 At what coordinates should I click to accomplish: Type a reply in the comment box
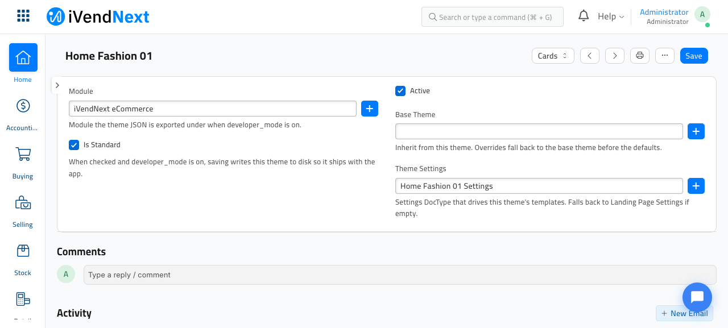[400, 275]
